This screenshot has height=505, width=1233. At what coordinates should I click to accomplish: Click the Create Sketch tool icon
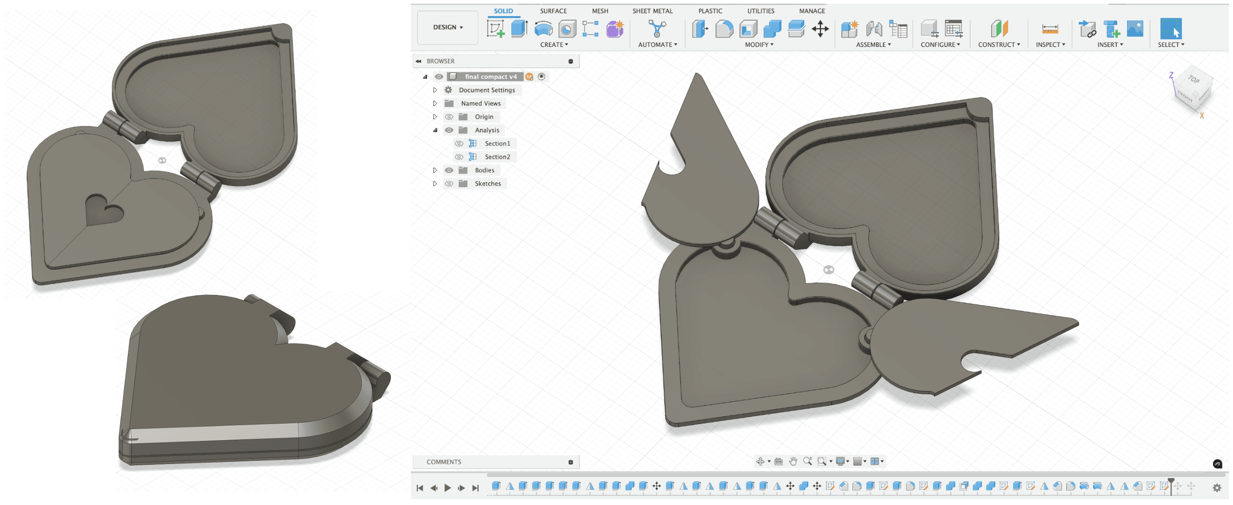tap(495, 29)
